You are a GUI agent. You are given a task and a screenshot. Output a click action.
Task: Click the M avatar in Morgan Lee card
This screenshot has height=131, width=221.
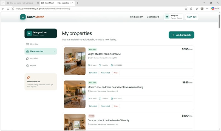click(x=29, y=33)
